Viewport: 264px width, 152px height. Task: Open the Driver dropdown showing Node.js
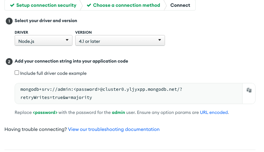click(x=44, y=40)
